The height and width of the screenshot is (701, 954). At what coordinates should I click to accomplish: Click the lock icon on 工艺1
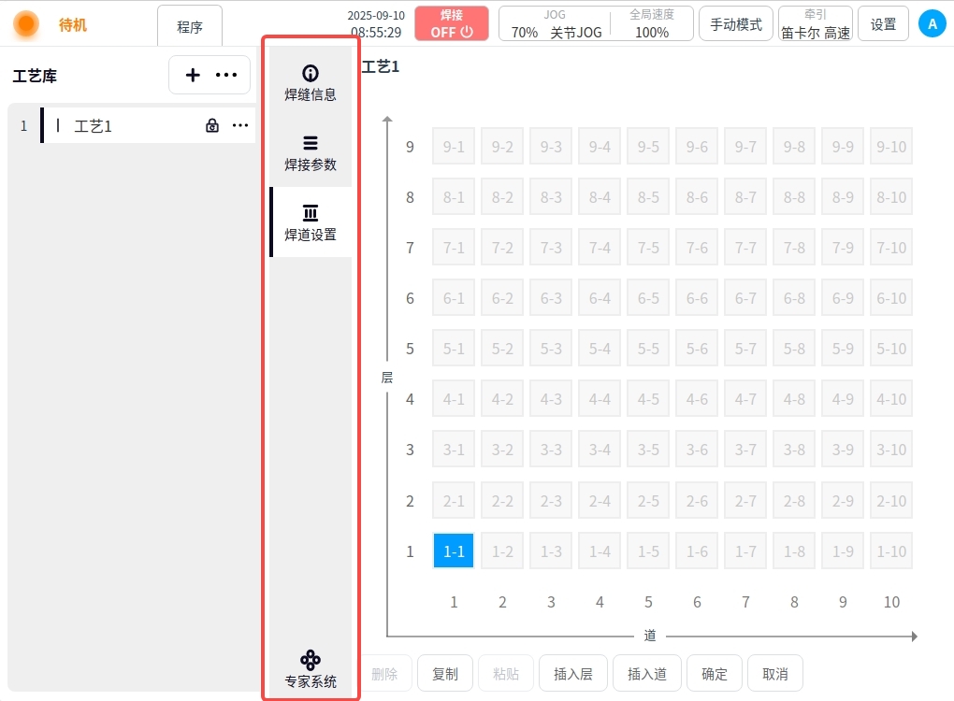(212, 125)
